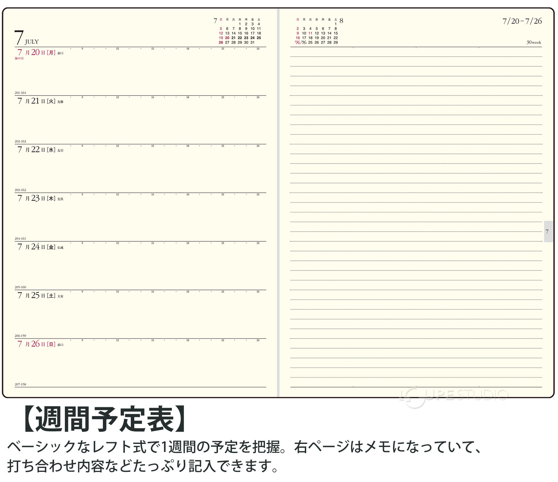Open the gray month 7 side index tab

[x=548, y=231]
